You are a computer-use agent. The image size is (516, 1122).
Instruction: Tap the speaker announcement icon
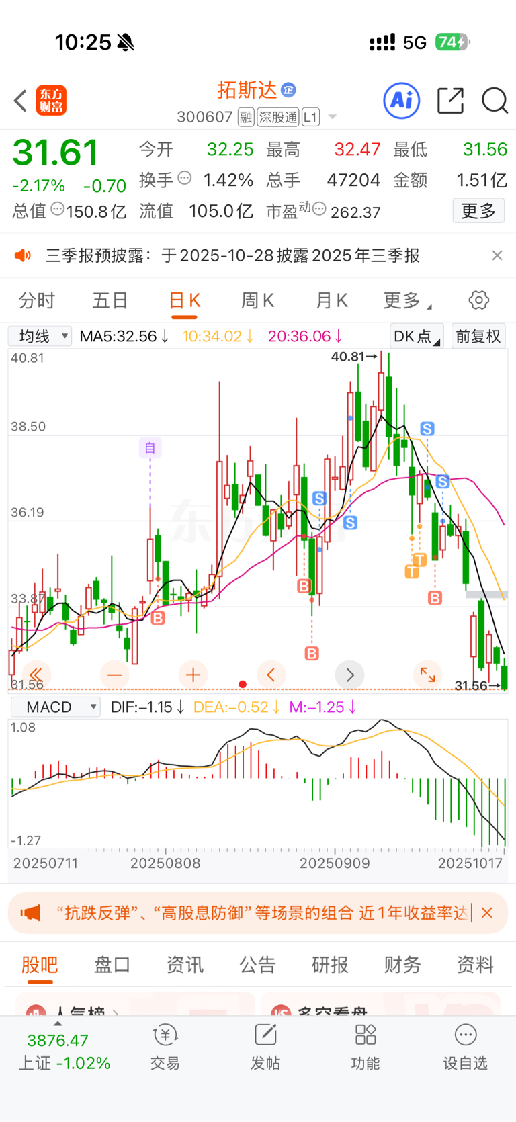(23, 255)
